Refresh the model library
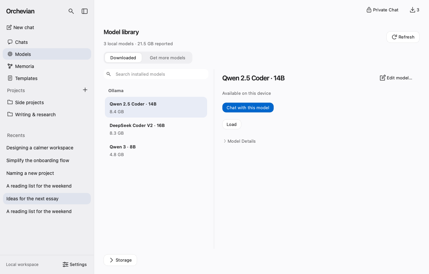The width and height of the screenshot is (429, 274). [403, 37]
